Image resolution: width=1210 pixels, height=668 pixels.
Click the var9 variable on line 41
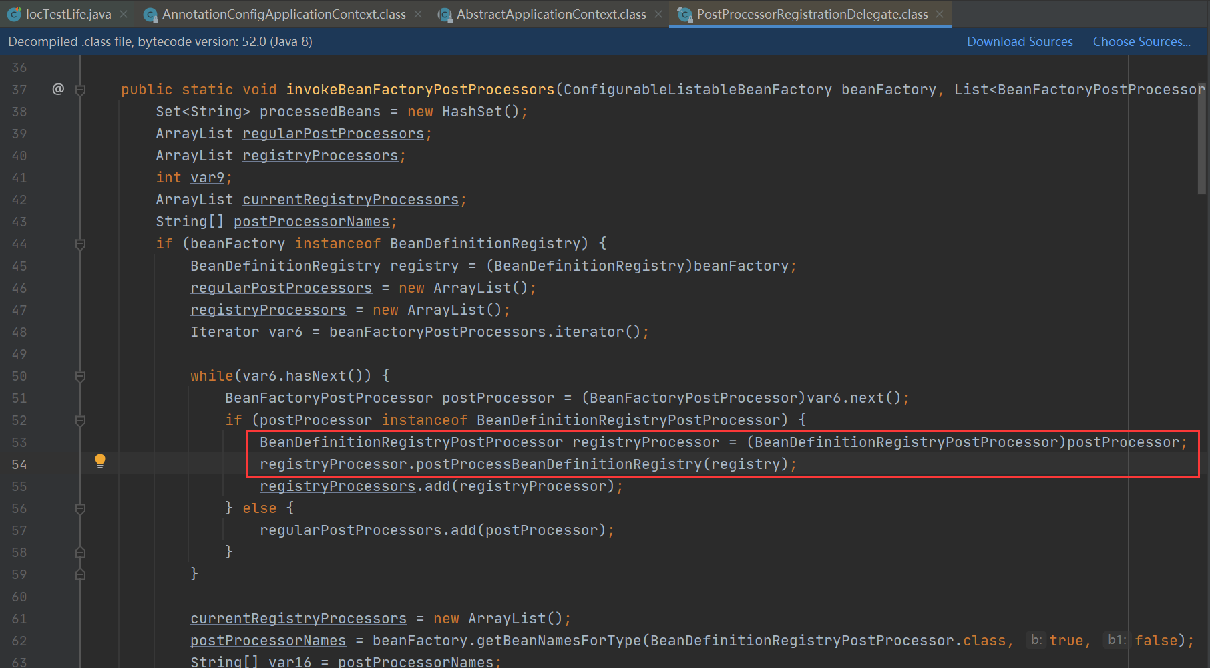(208, 178)
